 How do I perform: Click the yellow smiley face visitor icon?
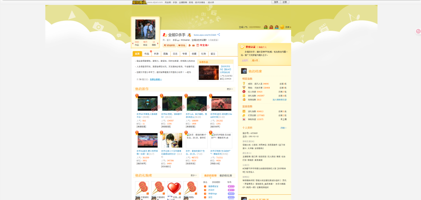(x=282, y=27)
